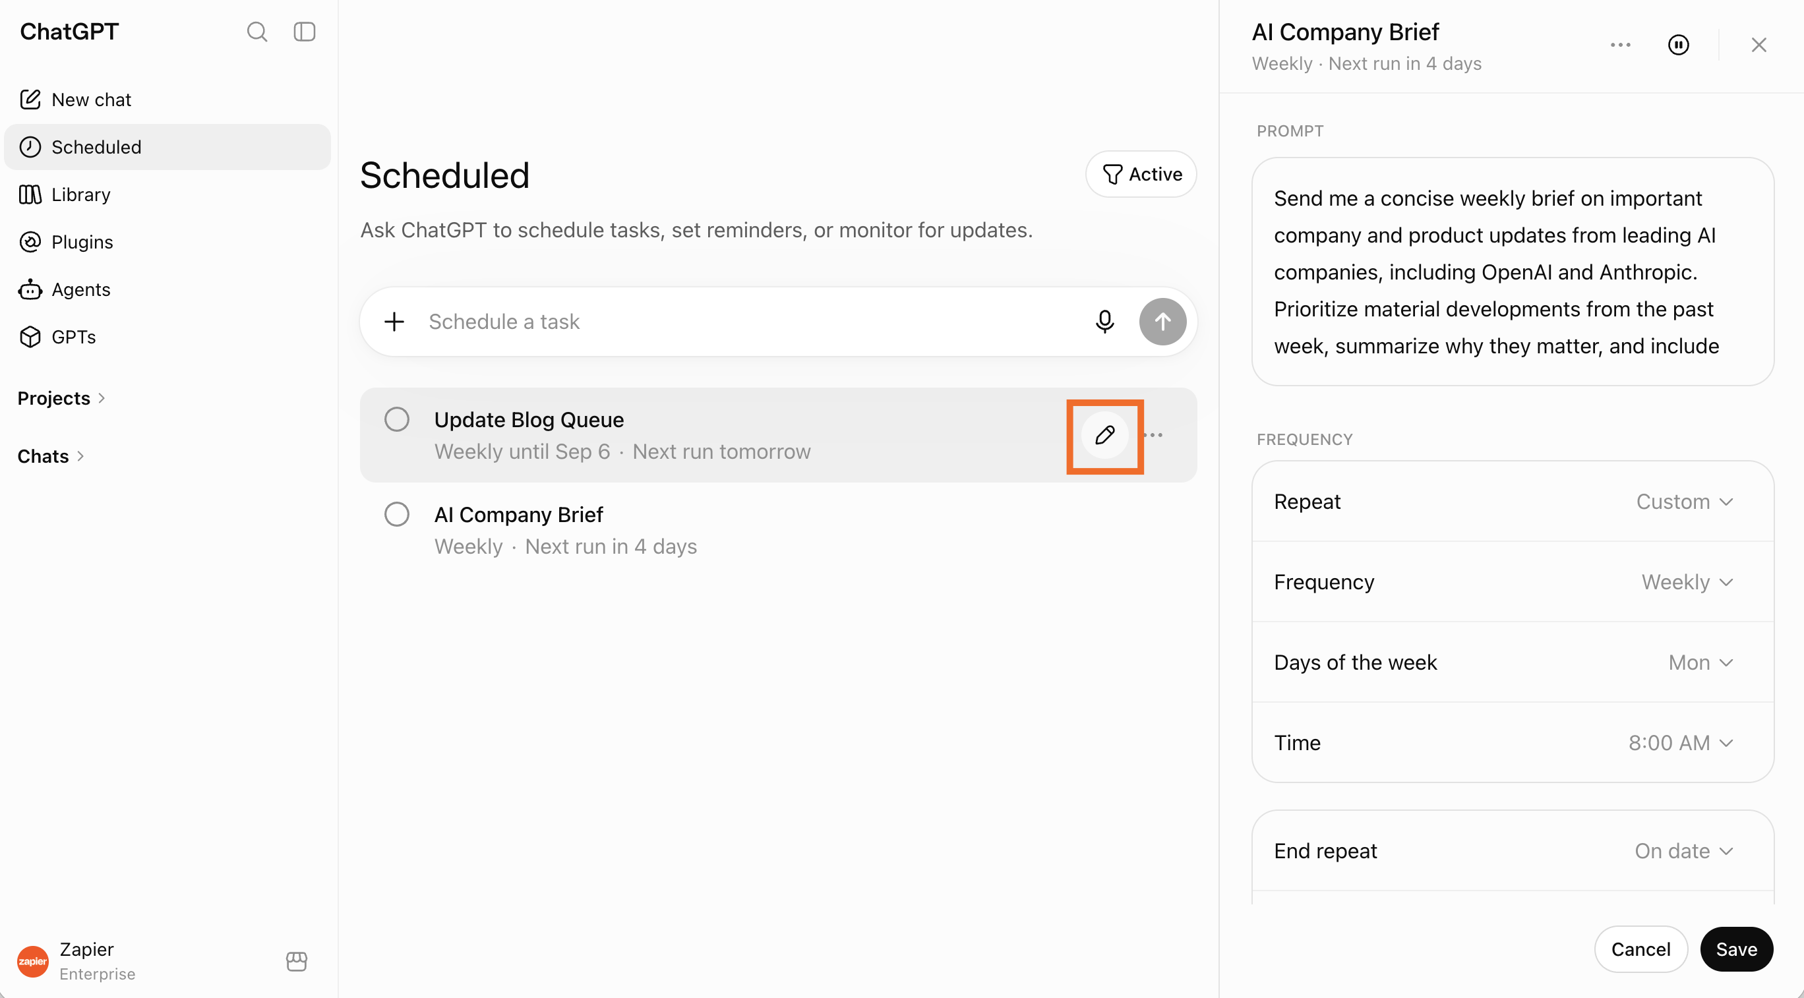Viewport: 1804px width, 998px height.
Task: Click Weekly until Sep 6 subtitle
Action: [522, 452]
